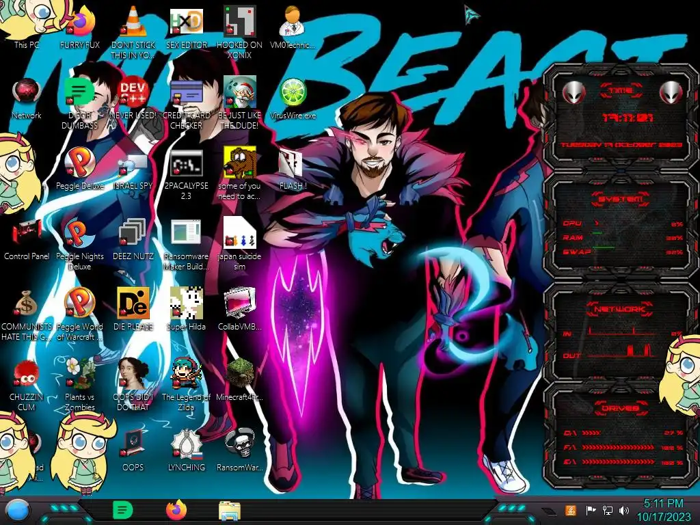Select the Super Hilda icon
Image resolution: width=700 pixels, height=525 pixels.
click(186, 310)
